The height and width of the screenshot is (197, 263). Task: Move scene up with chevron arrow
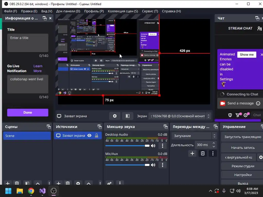[38, 183]
